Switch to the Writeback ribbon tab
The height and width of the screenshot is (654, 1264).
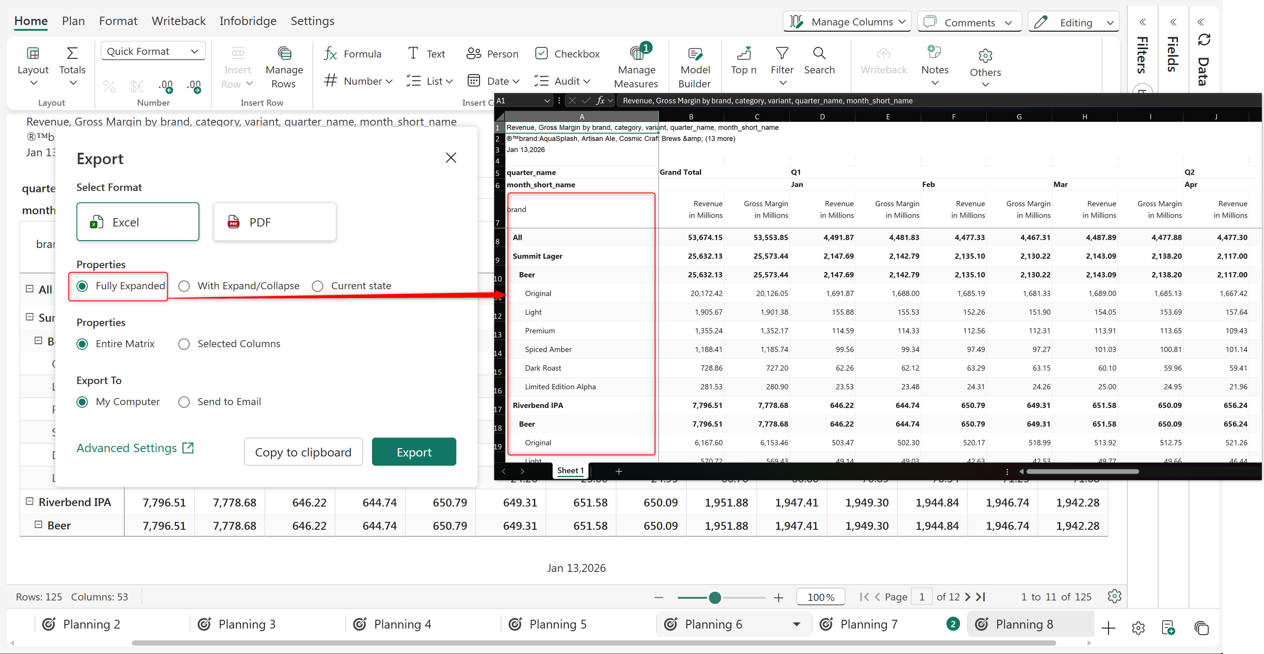click(178, 21)
